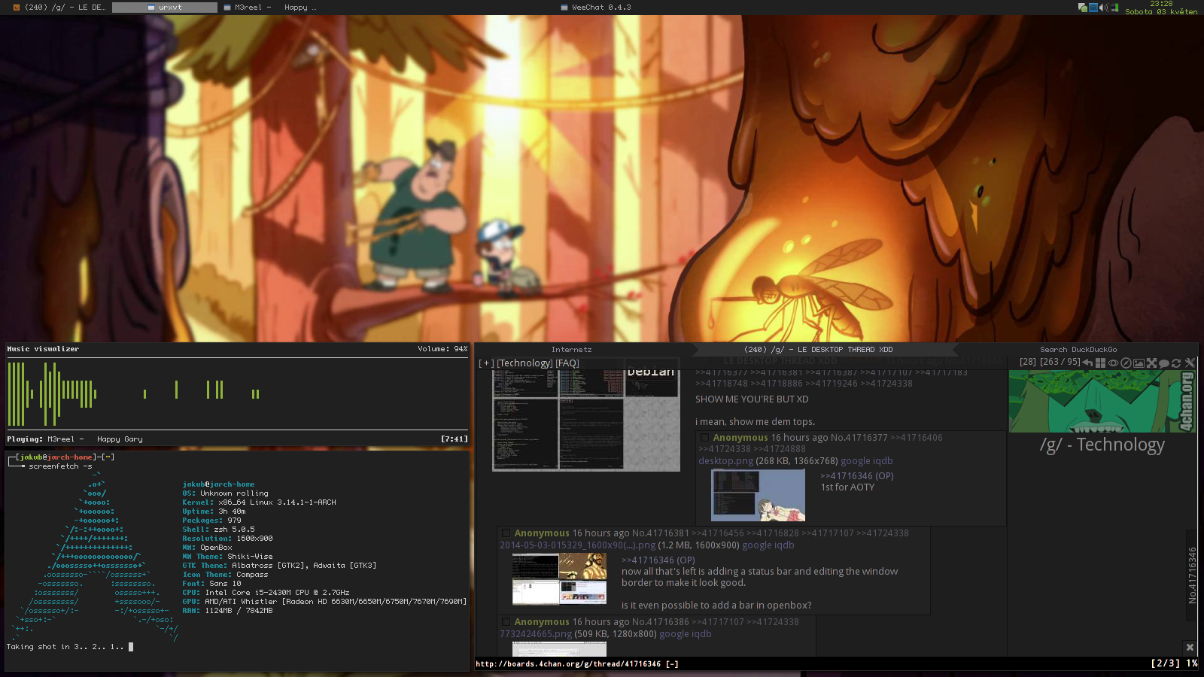Open the desktop.png file link
This screenshot has height=677, width=1204.
725,461
